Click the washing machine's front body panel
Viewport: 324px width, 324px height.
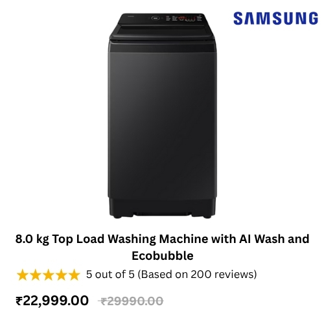tap(163, 121)
